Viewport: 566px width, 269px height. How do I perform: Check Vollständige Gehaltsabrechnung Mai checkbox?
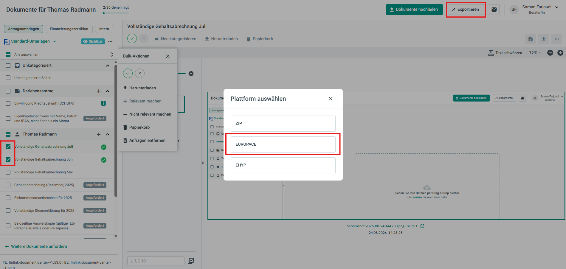tap(8, 172)
